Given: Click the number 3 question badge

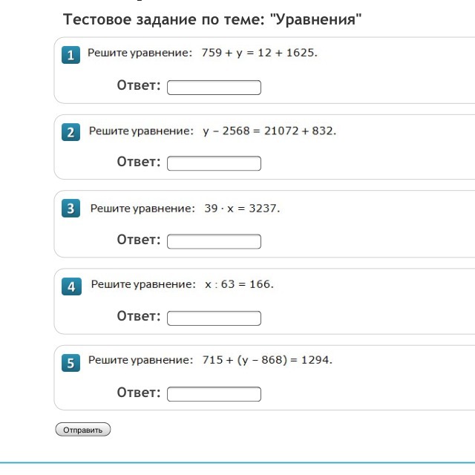Looking at the screenshot, I should [71, 209].
